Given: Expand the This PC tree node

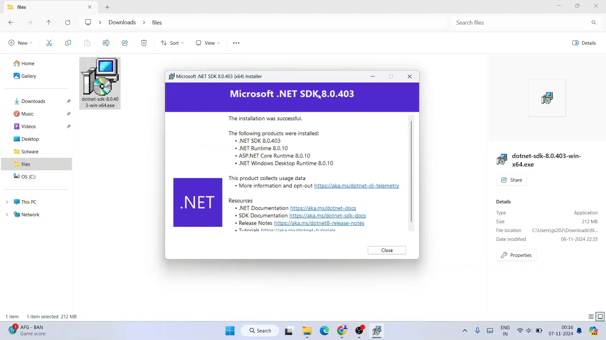Looking at the screenshot, I should 7,202.
